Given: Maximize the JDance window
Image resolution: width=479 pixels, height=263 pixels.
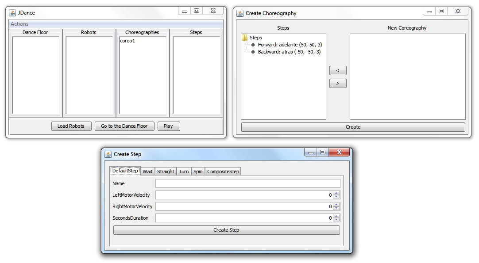Looking at the screenshot, I should pyautogui.click(x=197, y=11).
